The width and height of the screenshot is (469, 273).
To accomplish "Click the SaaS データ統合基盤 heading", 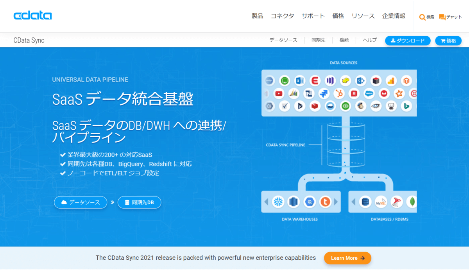I will [123, 99].
